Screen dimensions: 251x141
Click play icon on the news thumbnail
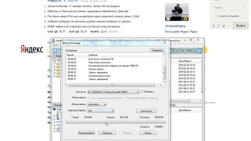click(x=168, y=19)
